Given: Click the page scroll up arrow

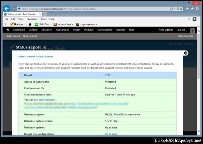Looking at the screenshot, I should pos(199,31).
